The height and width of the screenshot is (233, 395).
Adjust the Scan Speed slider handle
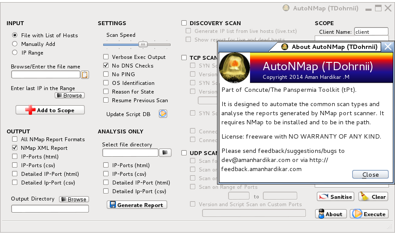pyautogui.click(x=143, y=45)
